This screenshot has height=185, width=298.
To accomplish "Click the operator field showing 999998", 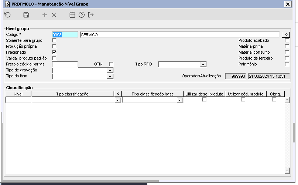I will point(236,76).
